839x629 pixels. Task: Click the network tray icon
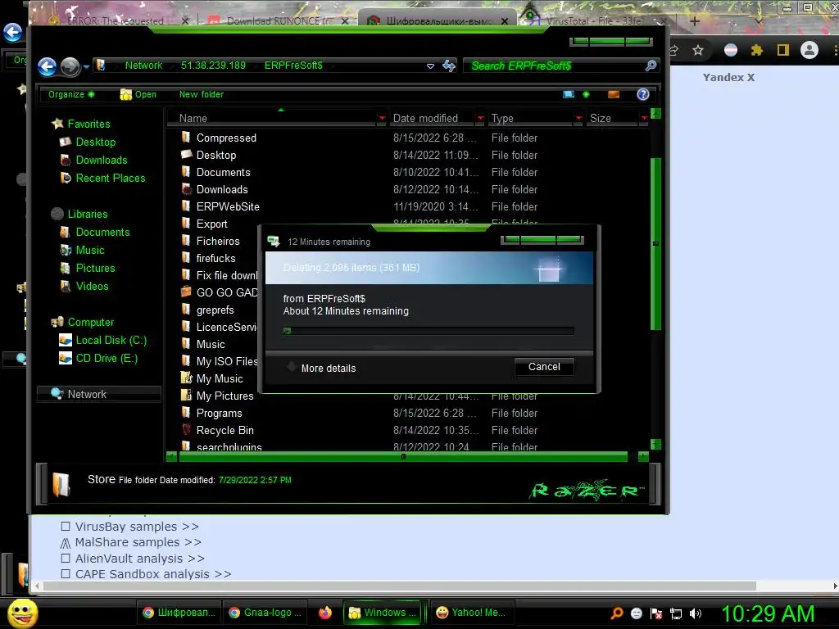point(676,613)
